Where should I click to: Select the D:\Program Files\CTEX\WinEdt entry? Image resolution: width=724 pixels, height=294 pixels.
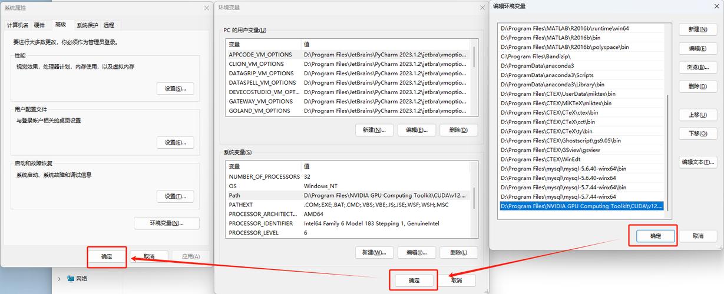pos(581,159)
